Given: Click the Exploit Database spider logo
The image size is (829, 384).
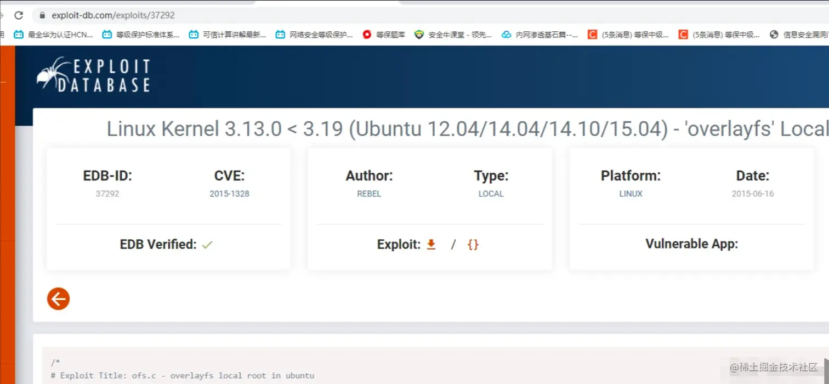Looking at the screenshot, I should pos(93,75).
